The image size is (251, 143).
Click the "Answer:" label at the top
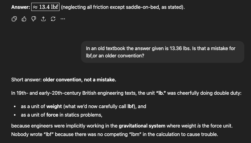tap(20, 7)
